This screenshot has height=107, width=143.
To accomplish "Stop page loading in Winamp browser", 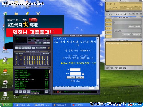I will 58,92.
